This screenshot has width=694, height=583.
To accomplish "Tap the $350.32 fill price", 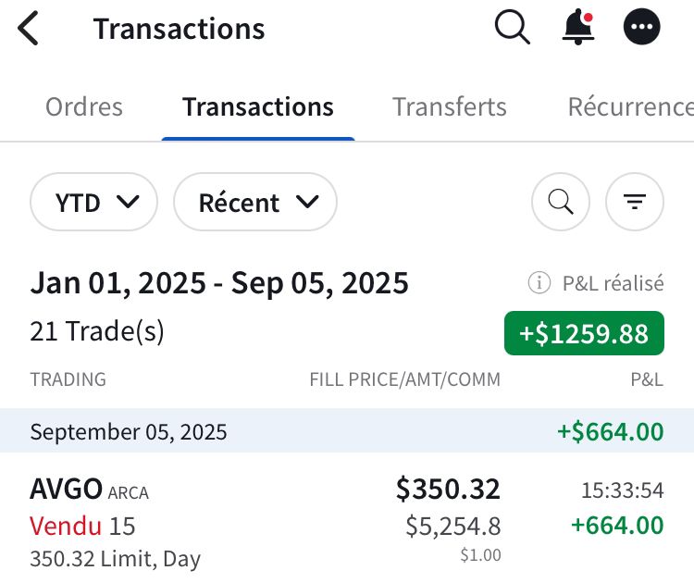I will (x=448, y=489).
